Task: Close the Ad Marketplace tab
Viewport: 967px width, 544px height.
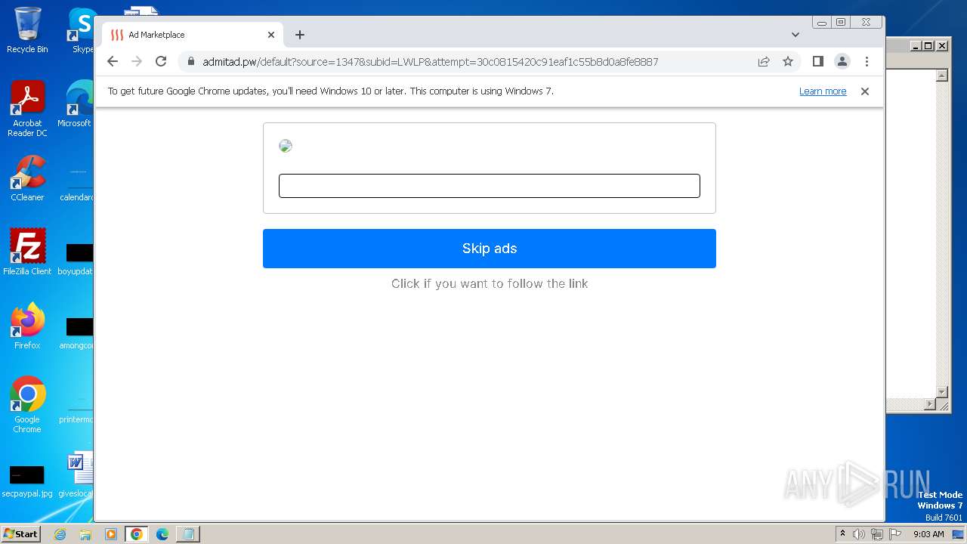Action: pyautogui.click(x=271, y=35)
